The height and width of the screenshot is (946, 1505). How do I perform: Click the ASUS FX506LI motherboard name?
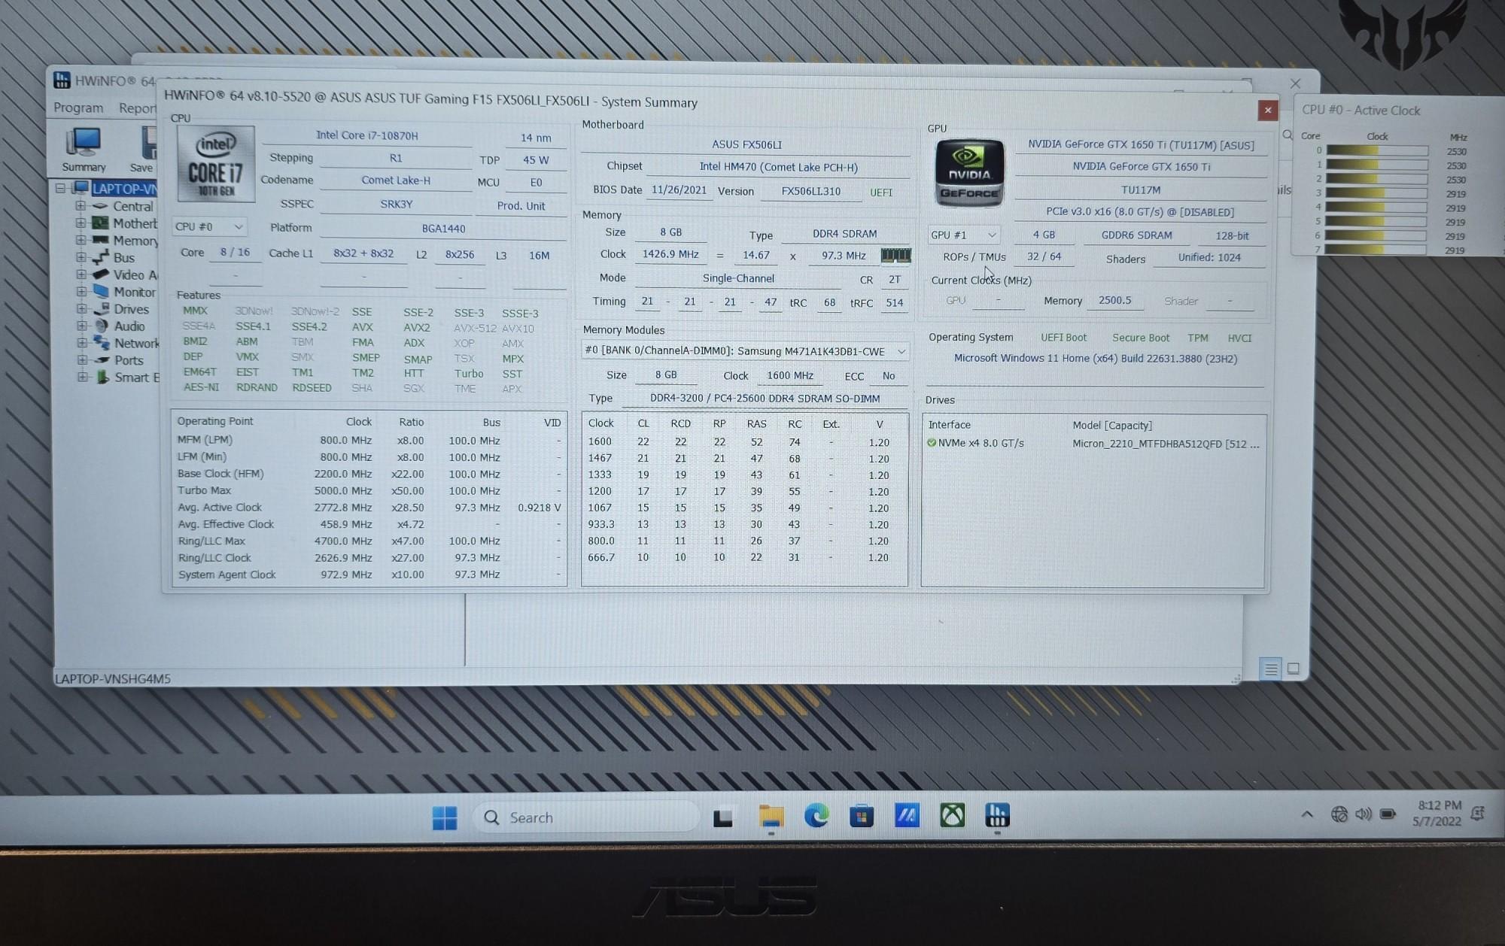click(746, 144)
